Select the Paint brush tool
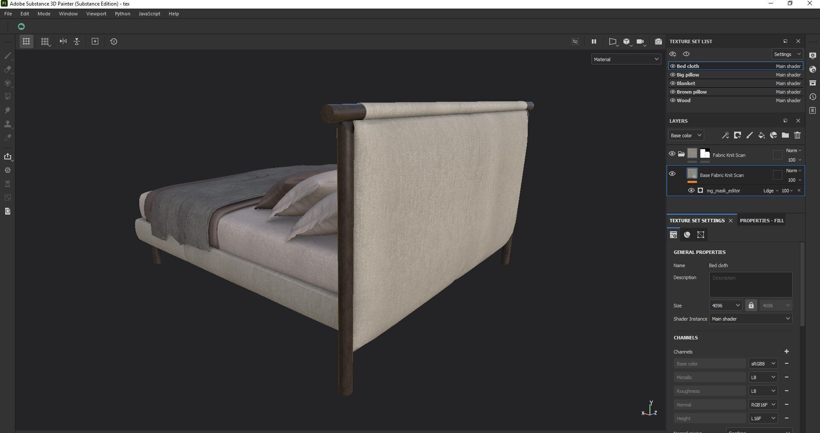 pos(8,56)
